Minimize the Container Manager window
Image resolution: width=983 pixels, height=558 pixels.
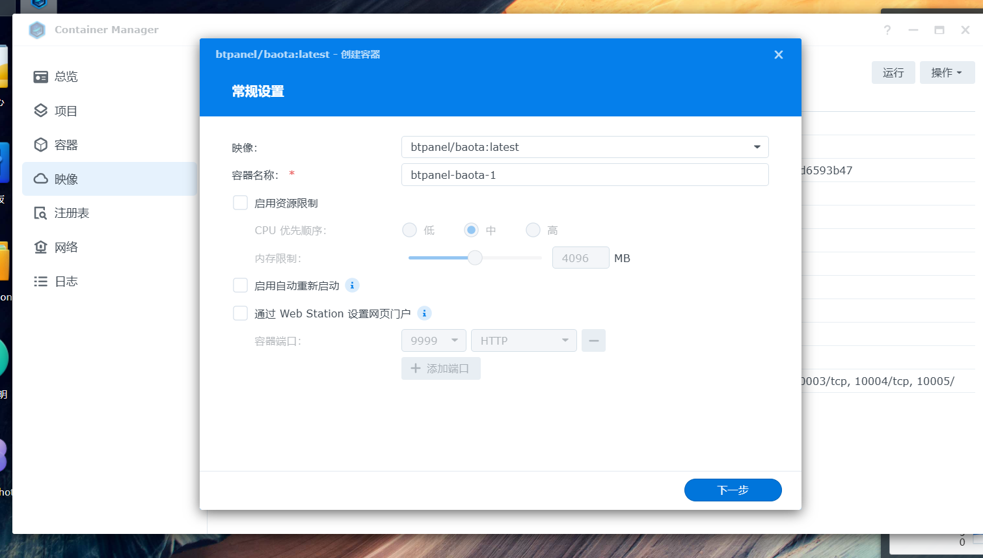pyautogui.click(x=913, y=30)
